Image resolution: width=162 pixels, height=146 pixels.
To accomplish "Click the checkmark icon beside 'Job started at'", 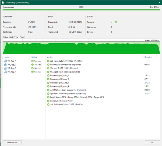I will coord(48,61).
